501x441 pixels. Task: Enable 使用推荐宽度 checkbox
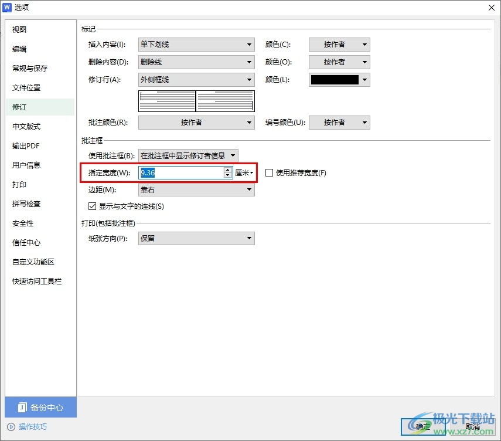coord(269,172)
